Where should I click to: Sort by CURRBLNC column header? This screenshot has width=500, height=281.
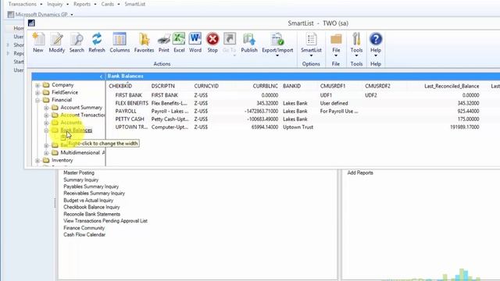[266, 86]
